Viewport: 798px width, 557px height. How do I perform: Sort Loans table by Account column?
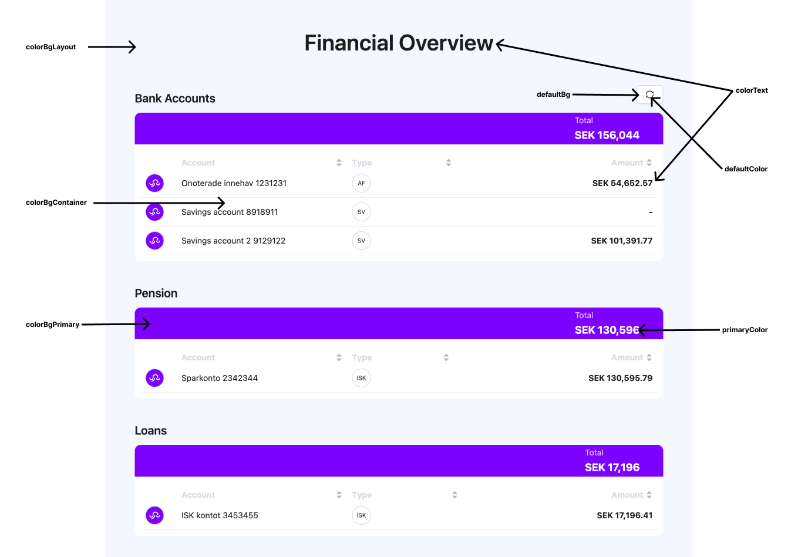[339, 495]
